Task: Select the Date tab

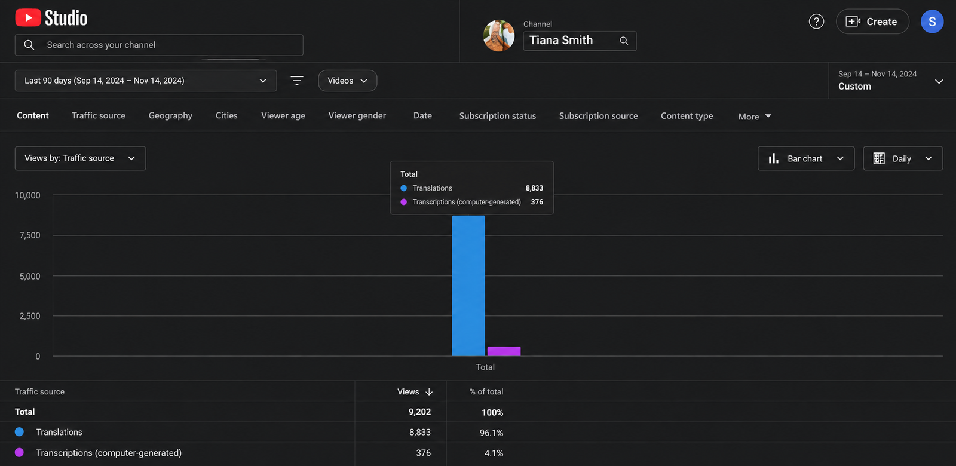Action: click(422, 115)
